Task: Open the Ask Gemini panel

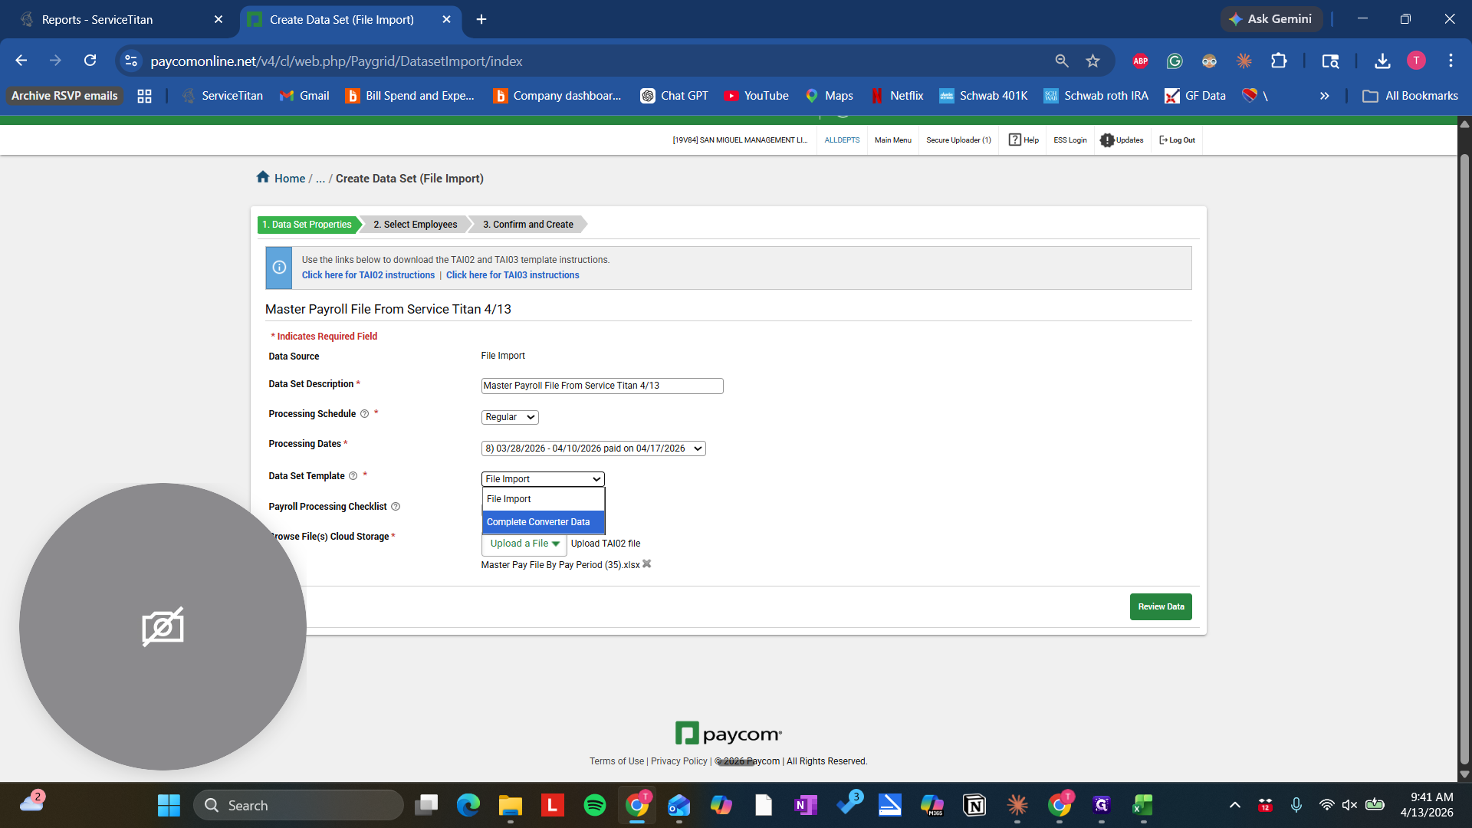Action: (x=1270, y=18)
